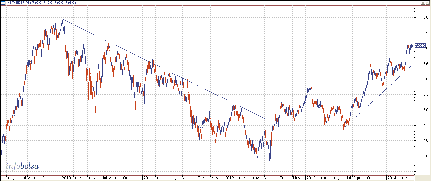Click the 2012 year label on time axis
Screen dimensions: 431x181
(x=229, y=178)
